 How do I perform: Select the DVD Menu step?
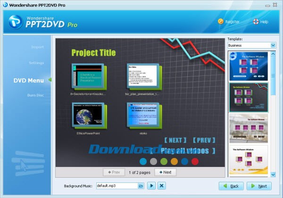(x=29, y=81)
